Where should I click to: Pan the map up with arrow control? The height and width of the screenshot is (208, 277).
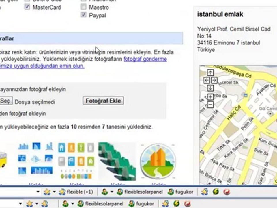click(x=210, y=72)
